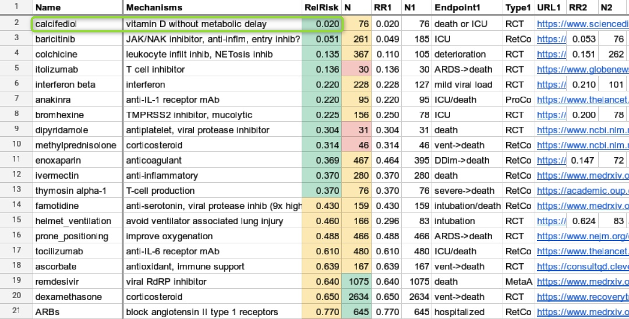Image resolution: width=629 pixels, height=319 pixels.
Task: Click row number 11 header
Action: coord(17,160)
